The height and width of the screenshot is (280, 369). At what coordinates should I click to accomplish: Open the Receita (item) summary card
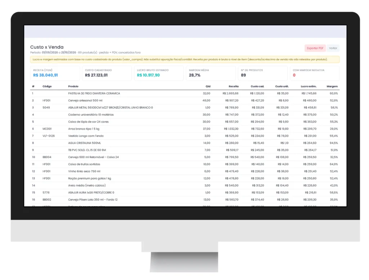coord(55,73)
